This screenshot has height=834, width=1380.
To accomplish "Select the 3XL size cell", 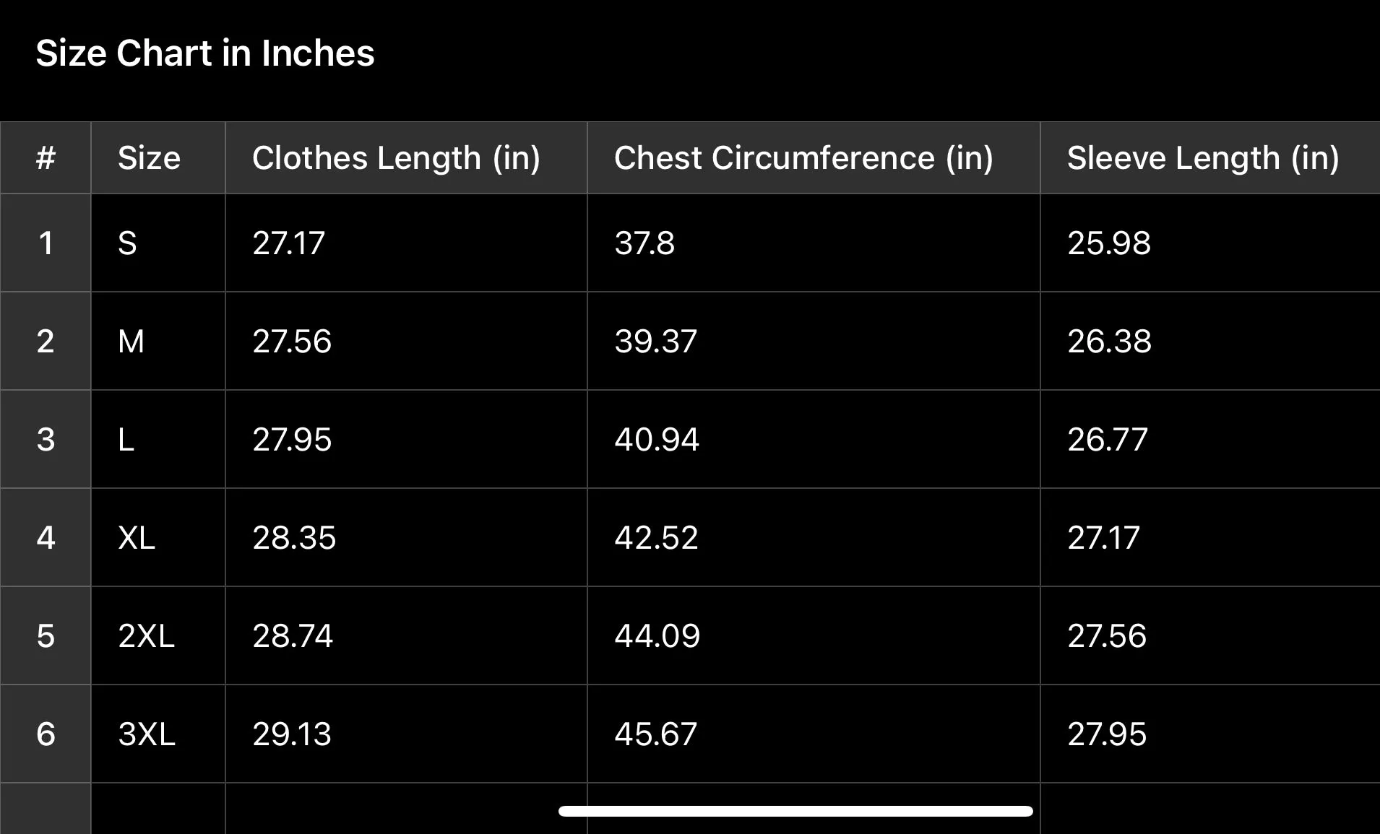I will (x=158, y=734).
